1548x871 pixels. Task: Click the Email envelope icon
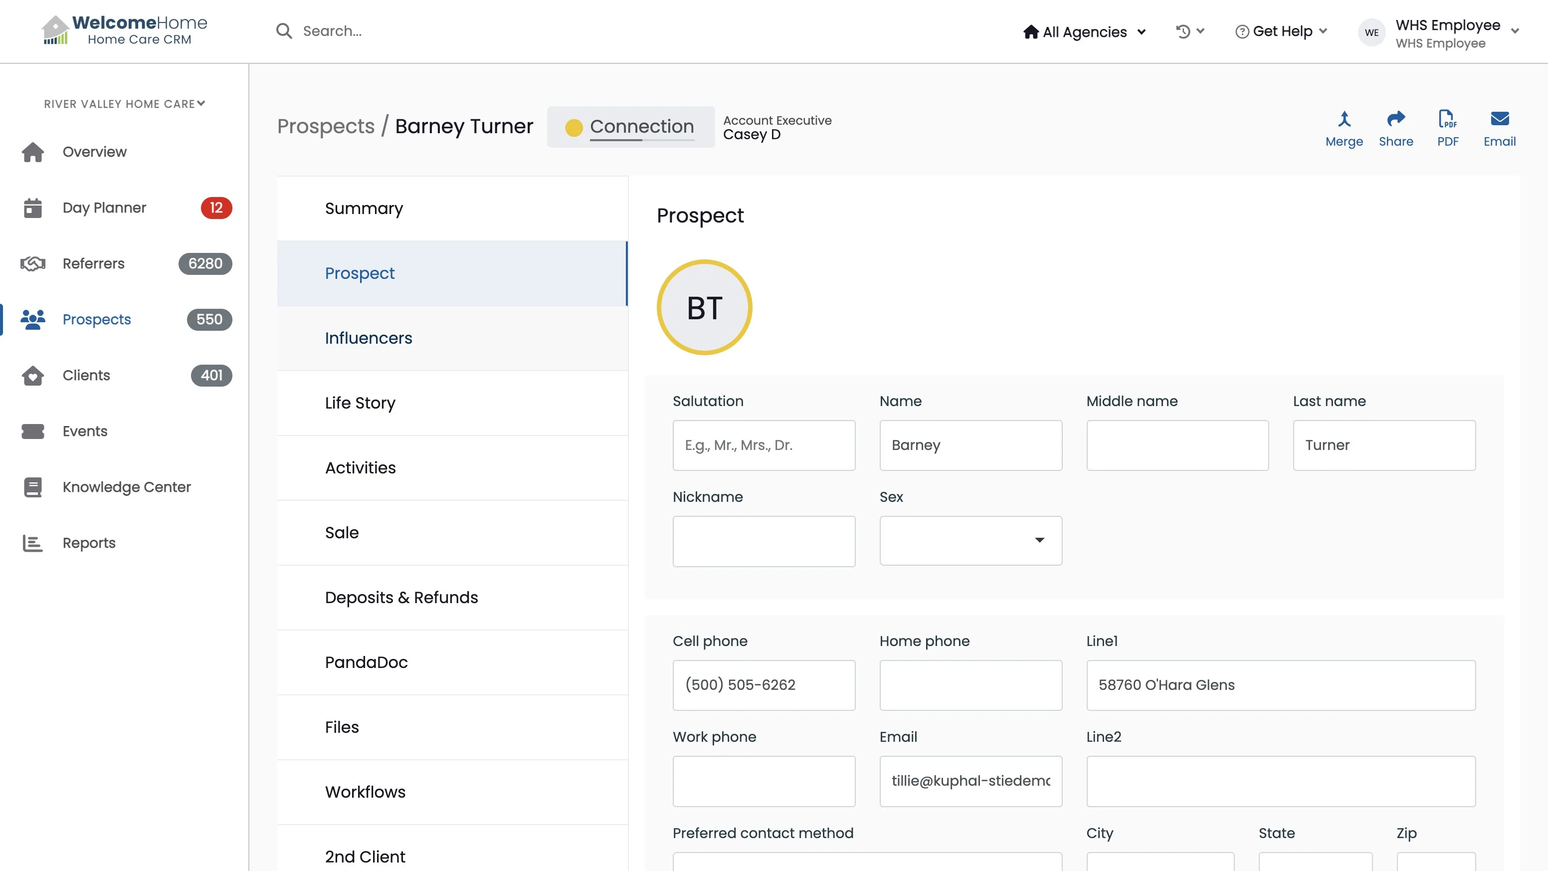1499,119
